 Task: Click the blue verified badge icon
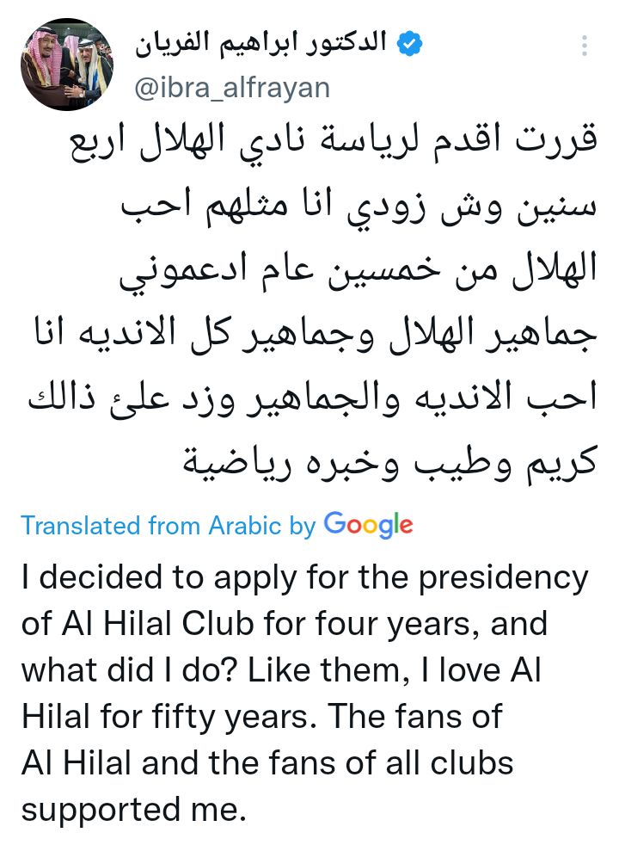click(410, 44)
